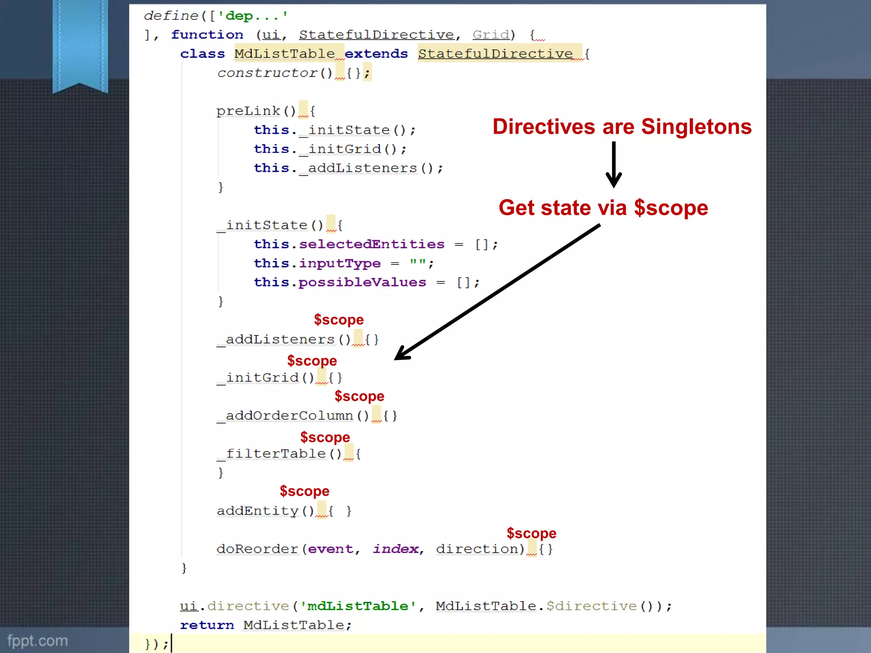This screenshot has height=653, width=871.
Task: Click the 'class' keyword
Action: click(x=202, y=54)
